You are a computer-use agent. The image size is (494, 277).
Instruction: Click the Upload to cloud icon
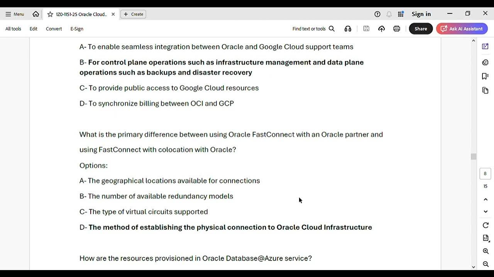coord(381,29)
